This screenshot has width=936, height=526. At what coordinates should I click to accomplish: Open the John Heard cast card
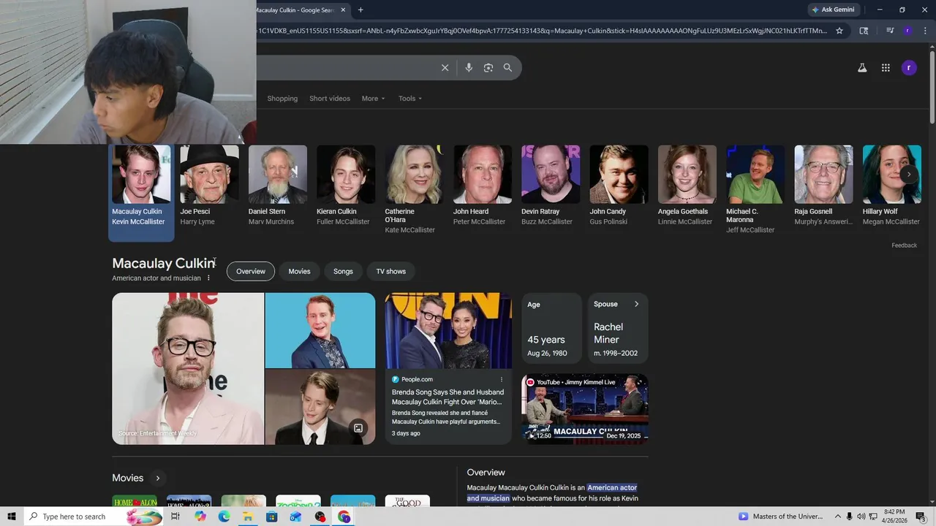pyautogui.click(x=483, y=187)
